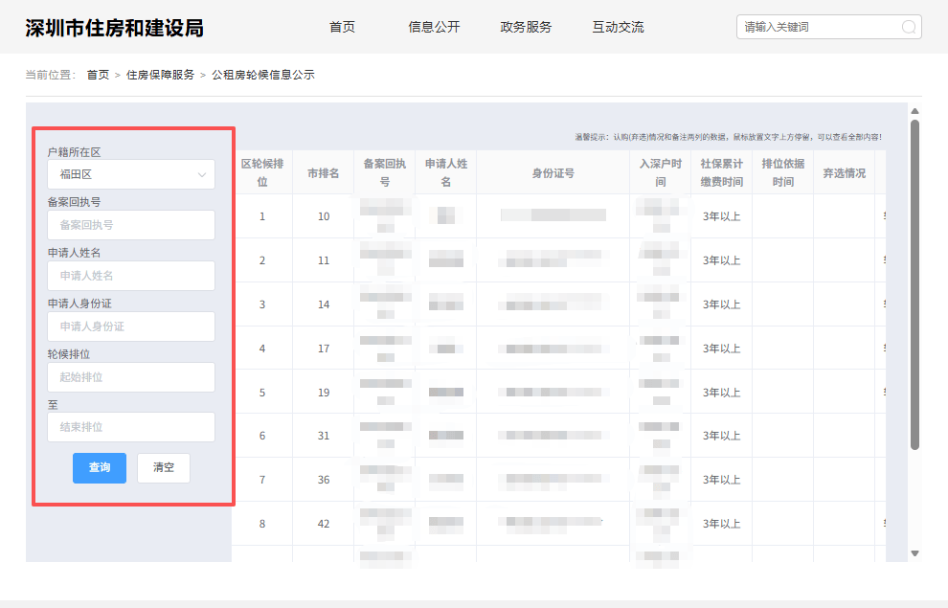Click the 申请人身份证 input field
948x608 pixels.
coord(131,327)
